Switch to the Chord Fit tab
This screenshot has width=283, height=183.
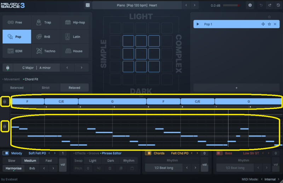[x=31, y=79]
